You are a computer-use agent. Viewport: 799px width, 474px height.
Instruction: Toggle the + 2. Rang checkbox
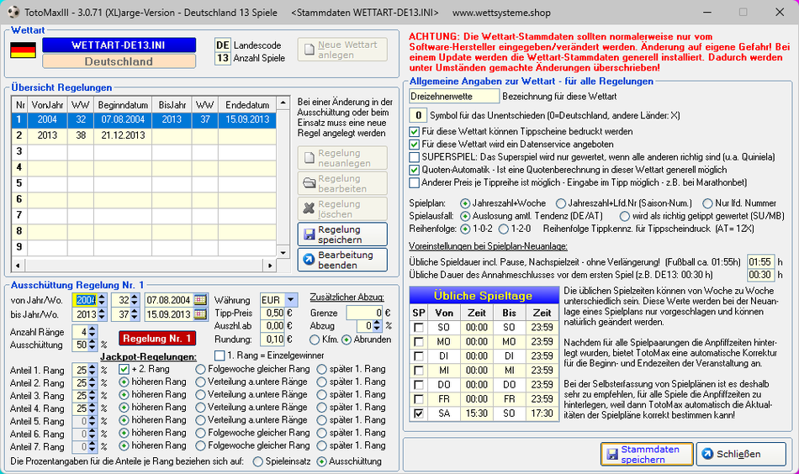pos(124,369)
